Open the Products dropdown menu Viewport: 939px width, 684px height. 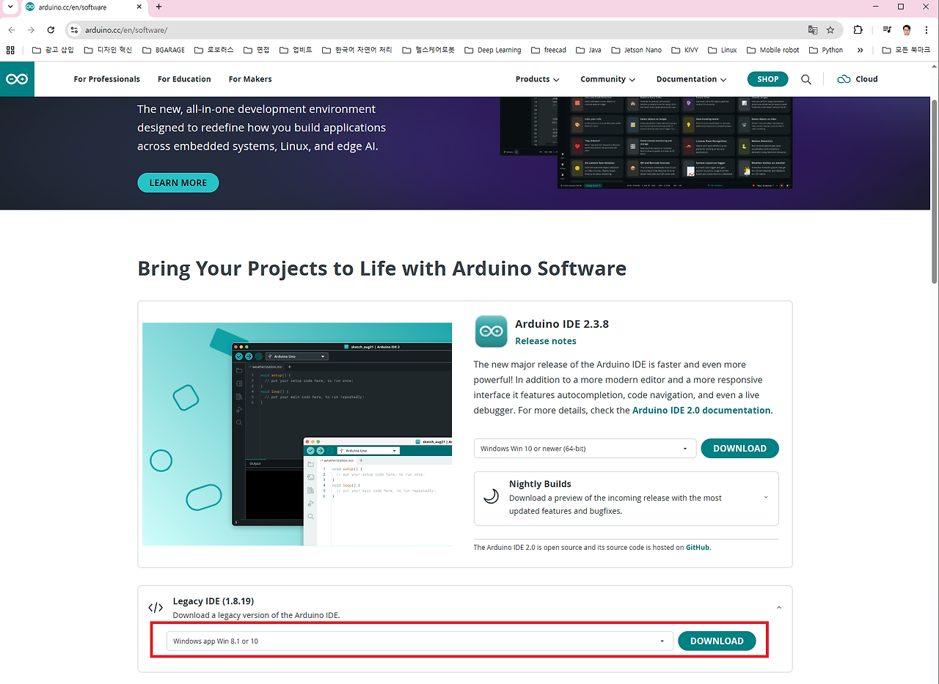537,79
